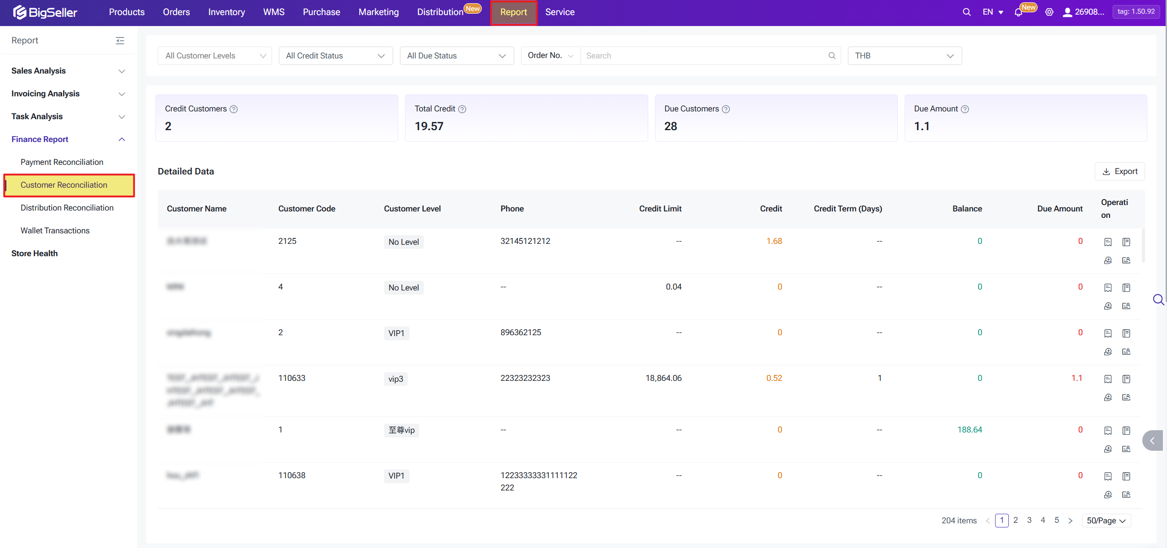The width and height of the screenshot is (1167, 548).
Task: Open the Inventory top menu
Action: [226, 12]
